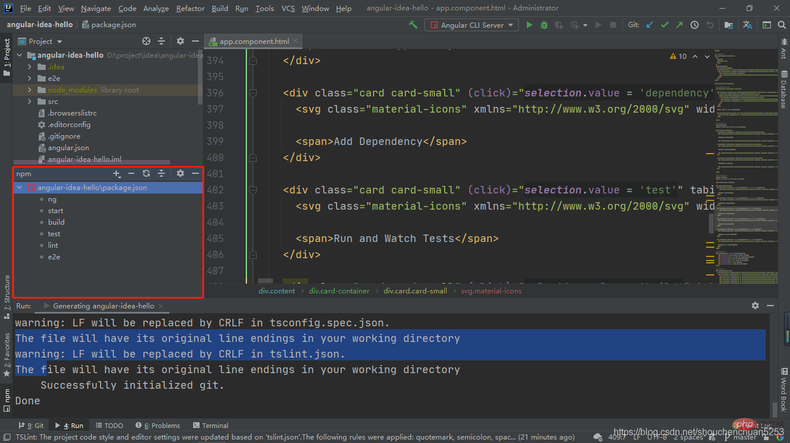The image size is (790, 443).
Task: Open npm panel settings gear
Action: (x=180, y=173)
